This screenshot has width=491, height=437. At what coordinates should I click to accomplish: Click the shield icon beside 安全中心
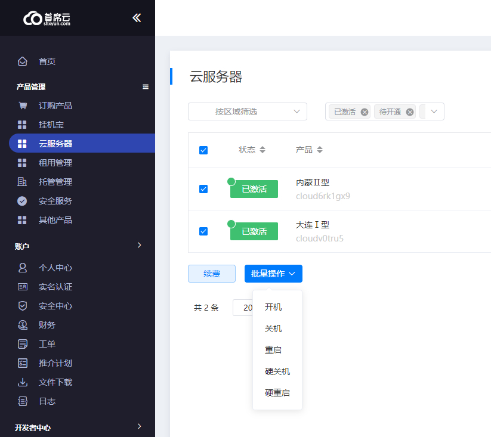point(23,306)
